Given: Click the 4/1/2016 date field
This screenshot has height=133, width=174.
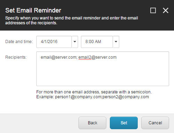Looking at the screenshot, I should click(54, 42).
